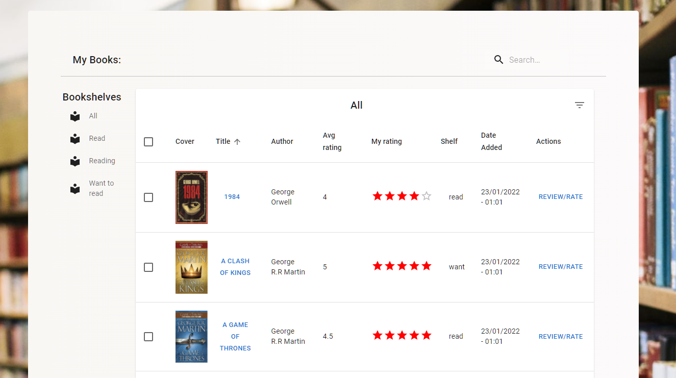Click the book icon beside Want to read
Image resolution: width=676 pixels, height=378 pixels.
tap(75, 189)
